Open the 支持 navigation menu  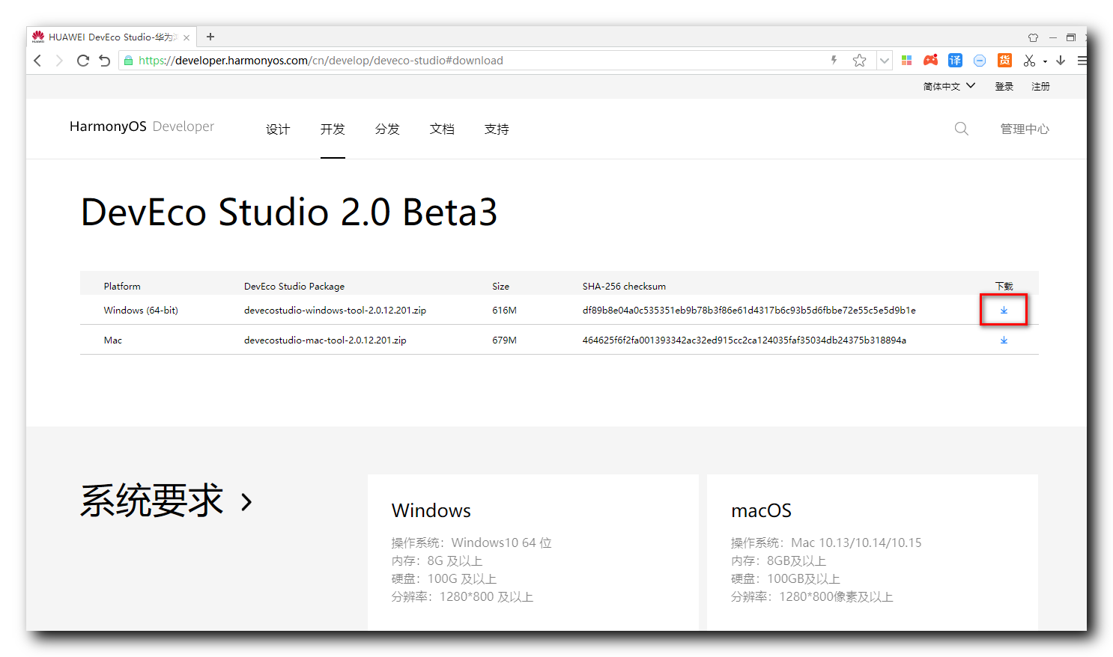point(497,129)
